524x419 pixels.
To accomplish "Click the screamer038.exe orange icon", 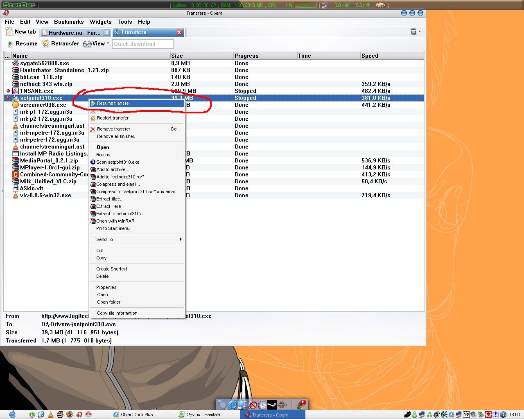I will 16,105.
